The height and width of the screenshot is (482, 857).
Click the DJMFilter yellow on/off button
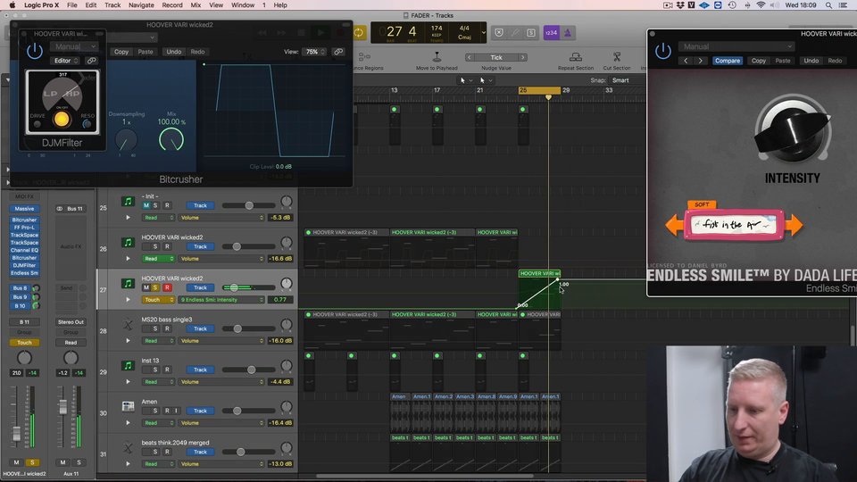click(x=62, y=119)
